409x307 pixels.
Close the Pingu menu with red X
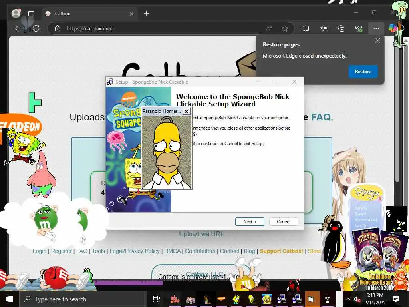[x=380, y=199]
